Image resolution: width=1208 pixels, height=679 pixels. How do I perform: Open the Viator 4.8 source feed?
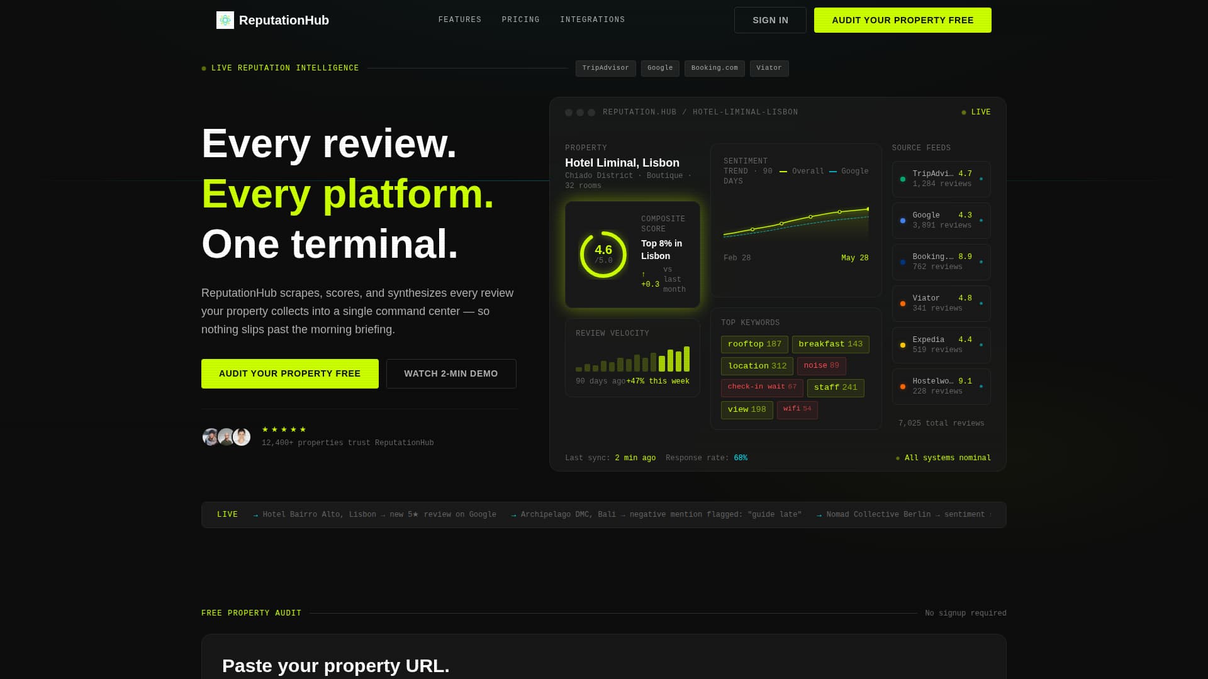click(x=941, y=304)
